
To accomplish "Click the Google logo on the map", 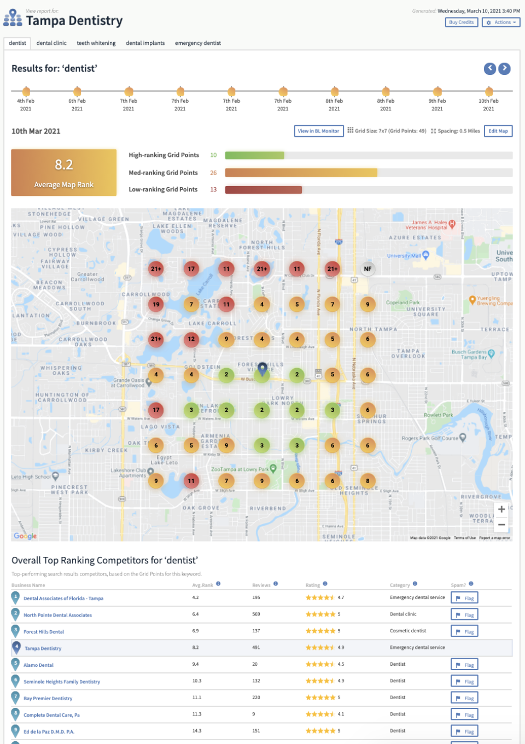I will point(25,536).
